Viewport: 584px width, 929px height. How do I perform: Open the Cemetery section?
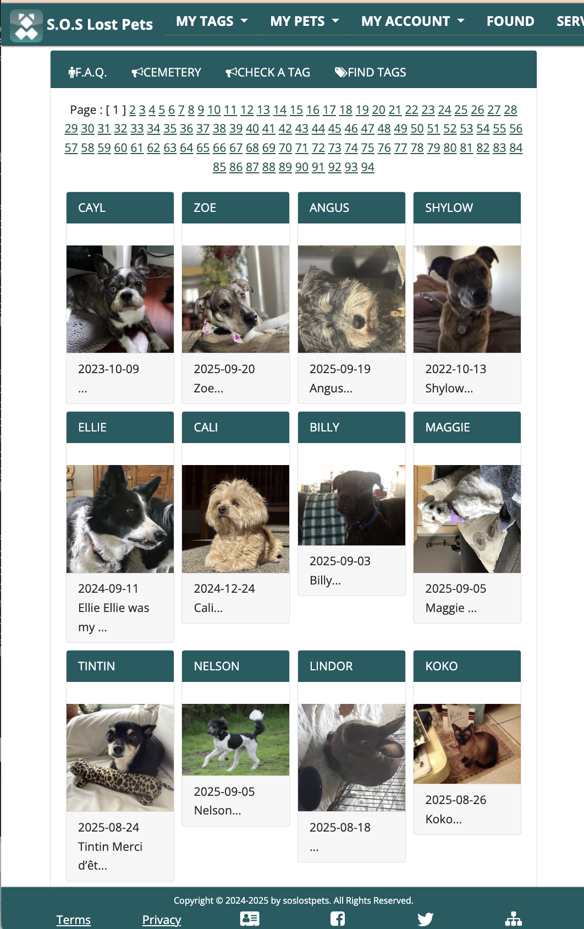(166, 72)
